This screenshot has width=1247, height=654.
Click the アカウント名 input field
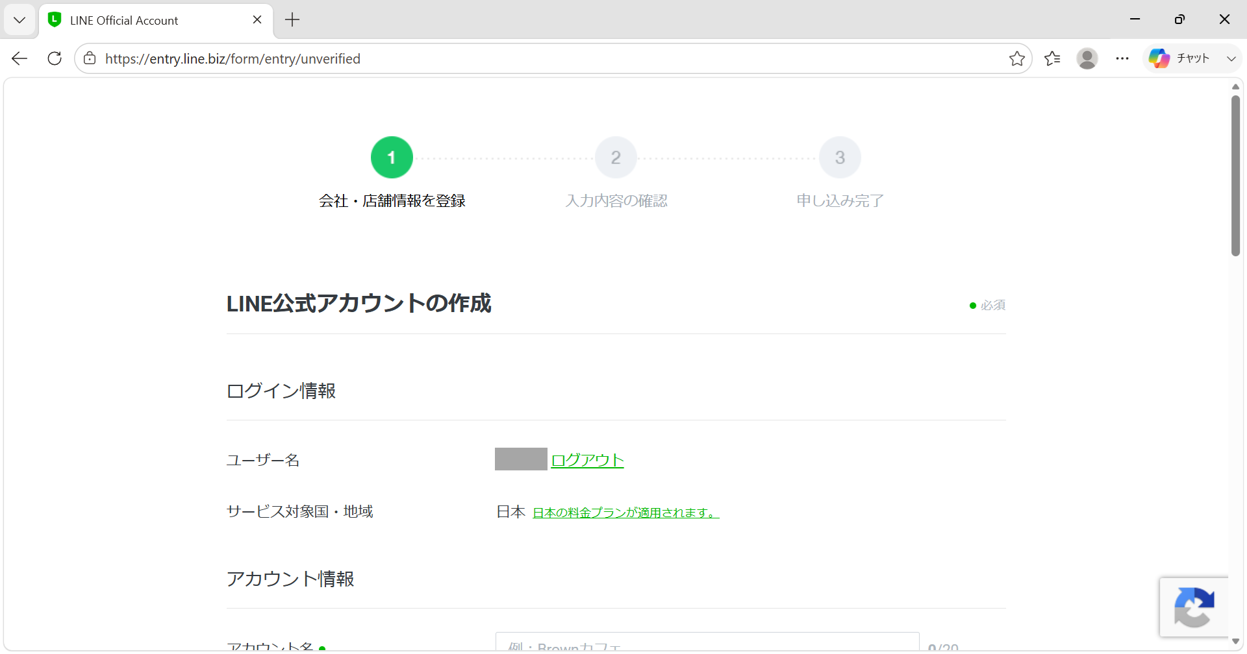(x=707, y=642)
